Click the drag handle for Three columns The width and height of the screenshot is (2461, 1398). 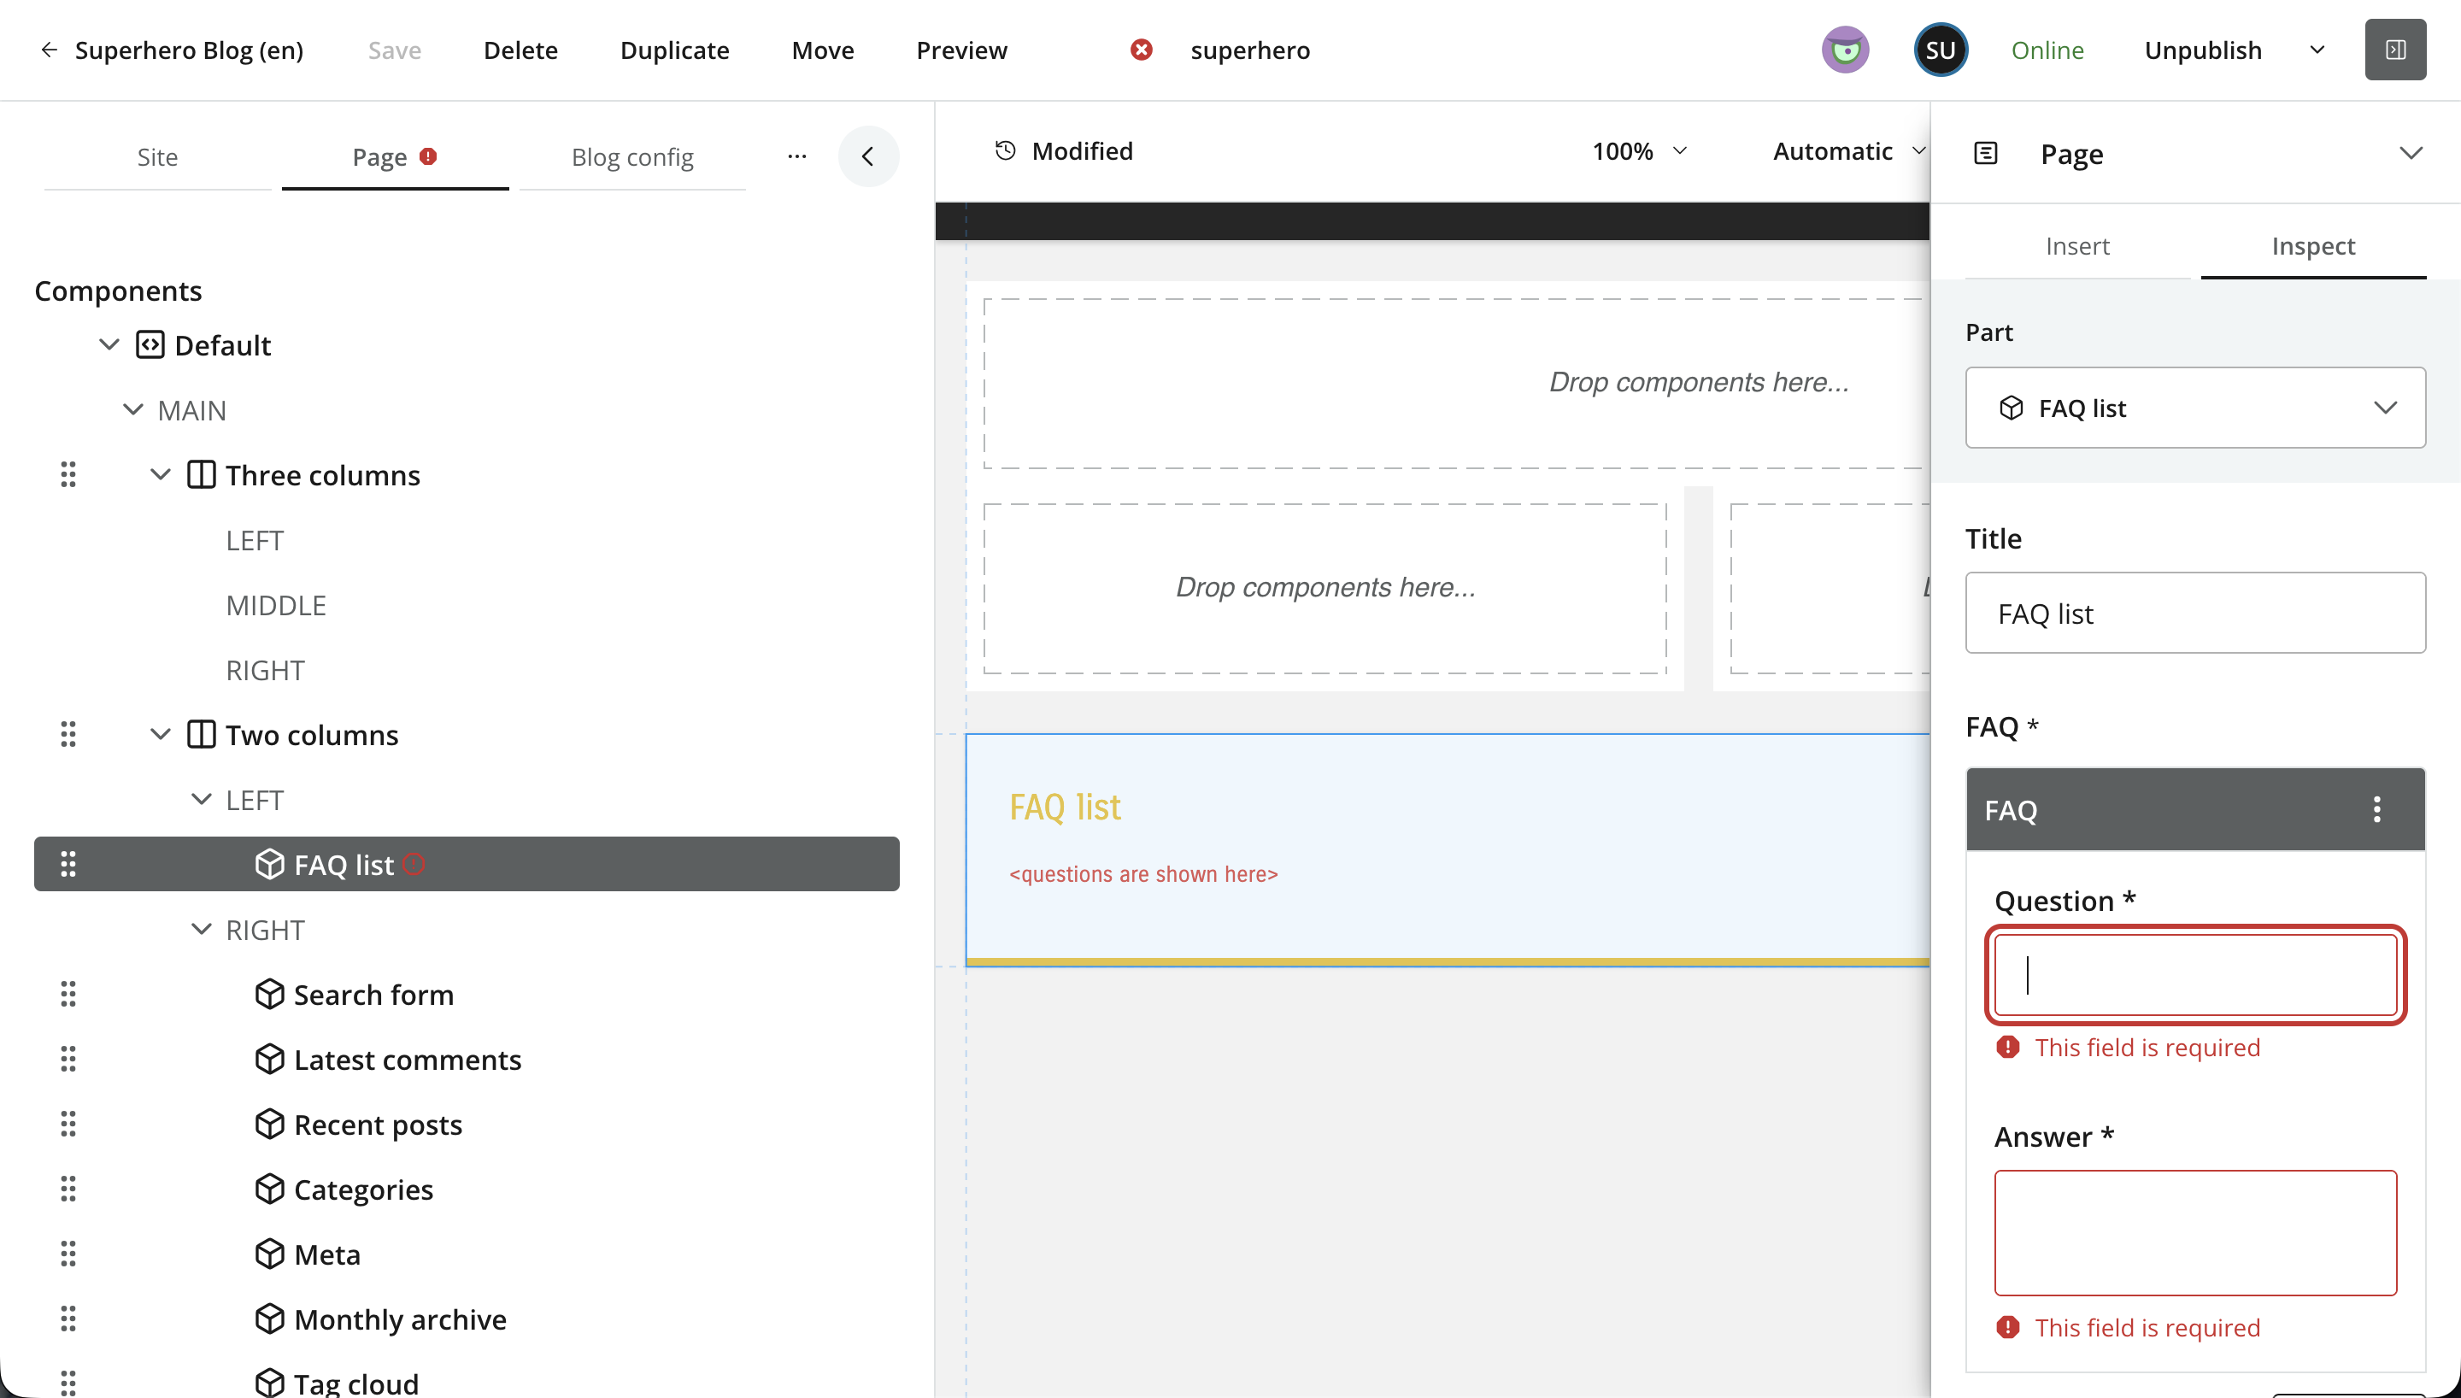[68, 474]
